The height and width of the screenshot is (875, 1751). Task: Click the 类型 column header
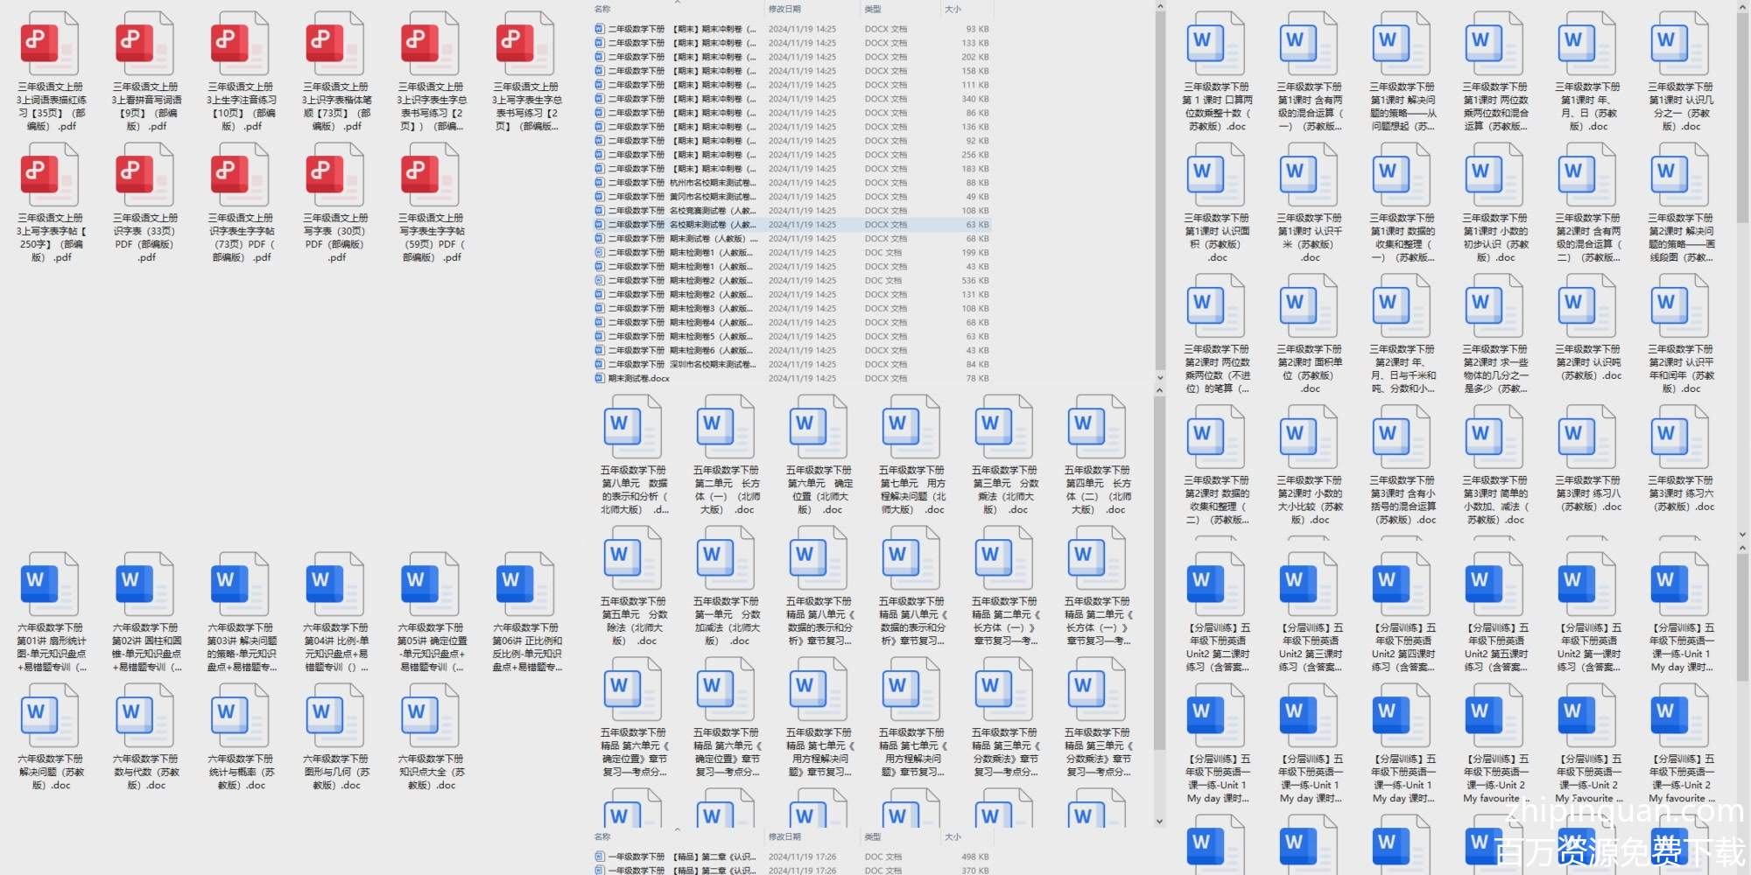pyautogui.click(x=873, y=9)
